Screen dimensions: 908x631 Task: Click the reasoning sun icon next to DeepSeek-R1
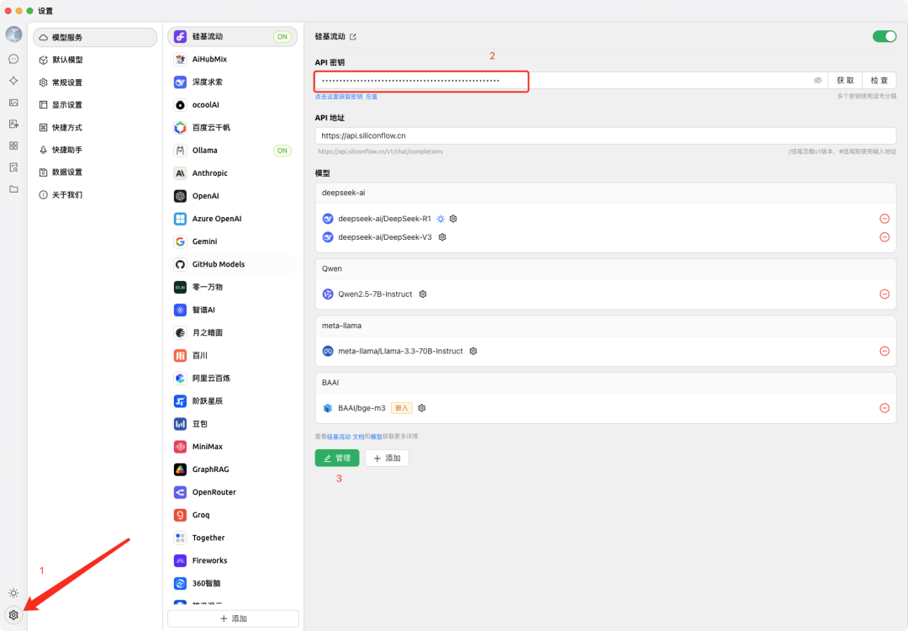[441, 219]
